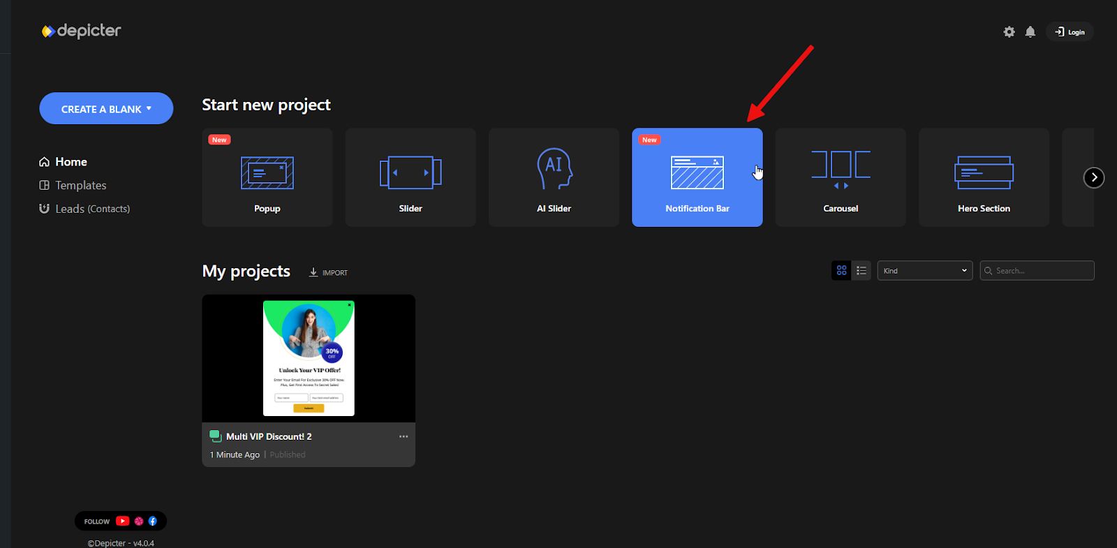Click the Login button

click(1070, 32)
